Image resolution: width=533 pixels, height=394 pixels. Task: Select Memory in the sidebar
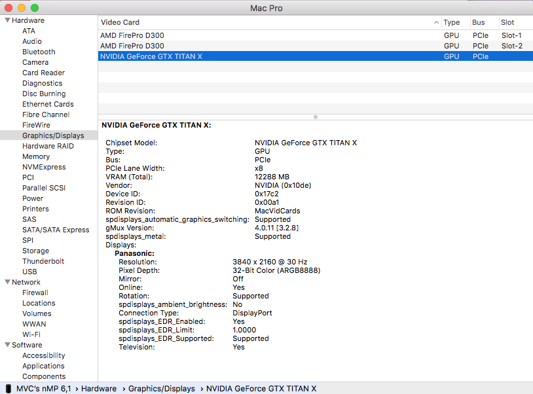point(36,156)
